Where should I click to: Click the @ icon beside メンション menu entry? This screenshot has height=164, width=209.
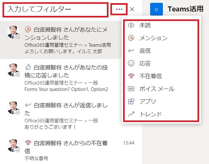coord(131,38)
